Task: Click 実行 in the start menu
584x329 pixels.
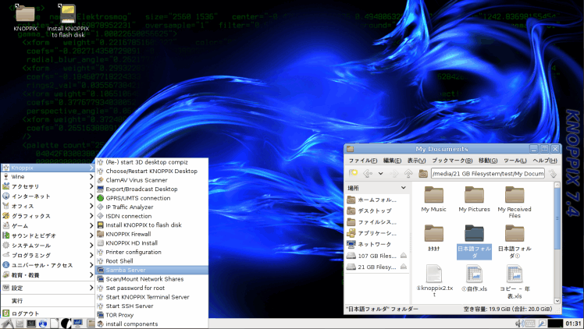Action: 48,301
